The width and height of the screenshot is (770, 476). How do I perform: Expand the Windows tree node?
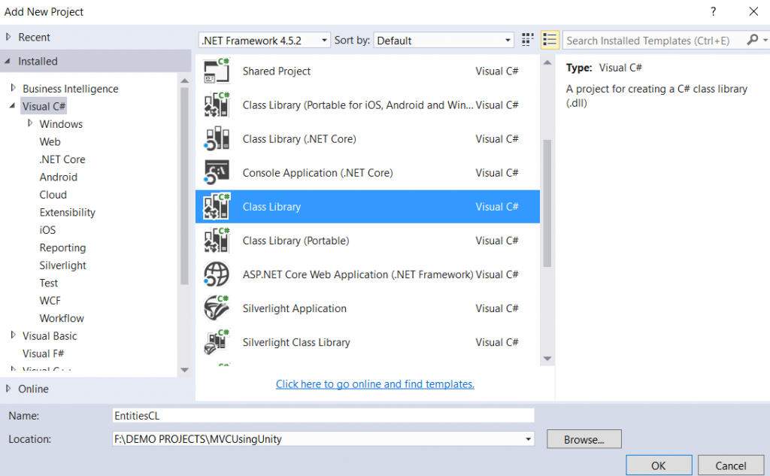click(30, 123)
